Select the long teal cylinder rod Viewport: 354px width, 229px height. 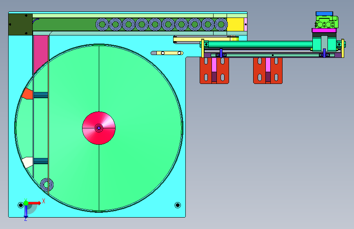(x=260, y=44)
